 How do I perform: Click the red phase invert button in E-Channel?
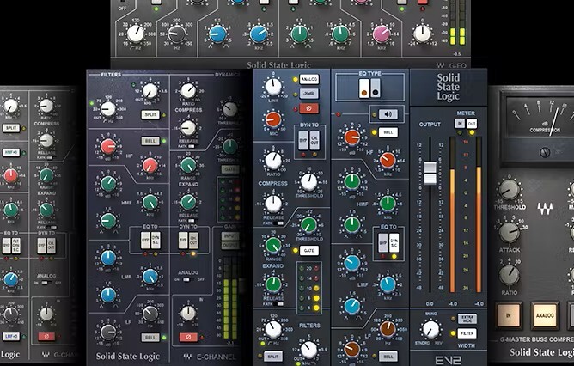188,338
